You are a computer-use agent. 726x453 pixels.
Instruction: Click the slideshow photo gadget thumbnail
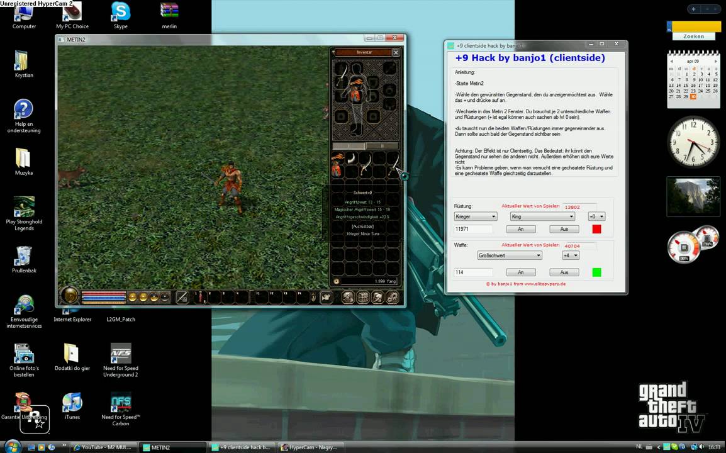click(x=693, y=196)
